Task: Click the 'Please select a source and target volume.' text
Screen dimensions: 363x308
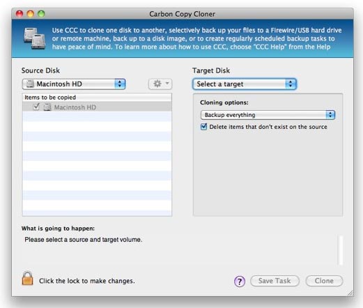Action: coord(84,240)
